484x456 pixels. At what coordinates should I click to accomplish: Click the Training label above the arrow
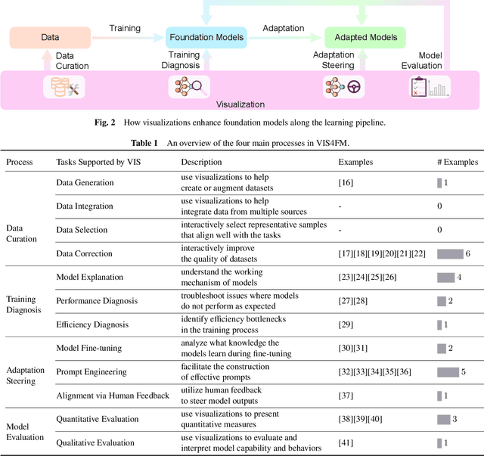pos(125,28)
